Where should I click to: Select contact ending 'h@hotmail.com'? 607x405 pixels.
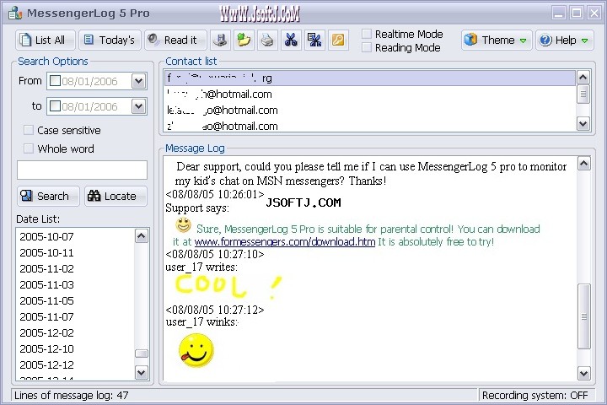[x=370, y=94]
